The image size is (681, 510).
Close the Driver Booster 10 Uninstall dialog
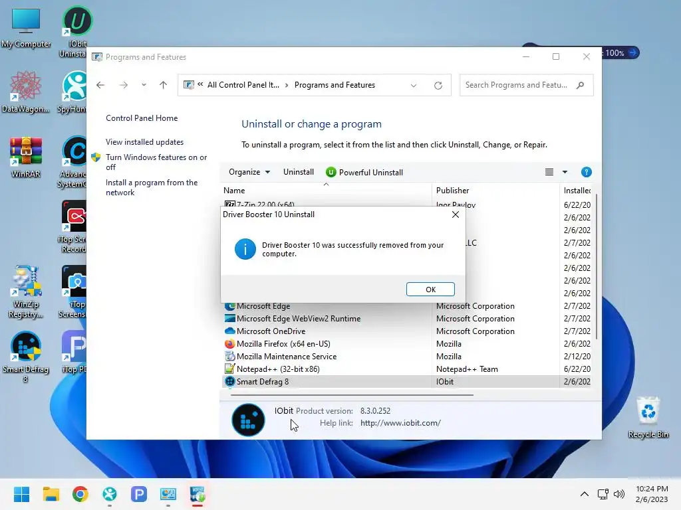click(x=455, y=214)
